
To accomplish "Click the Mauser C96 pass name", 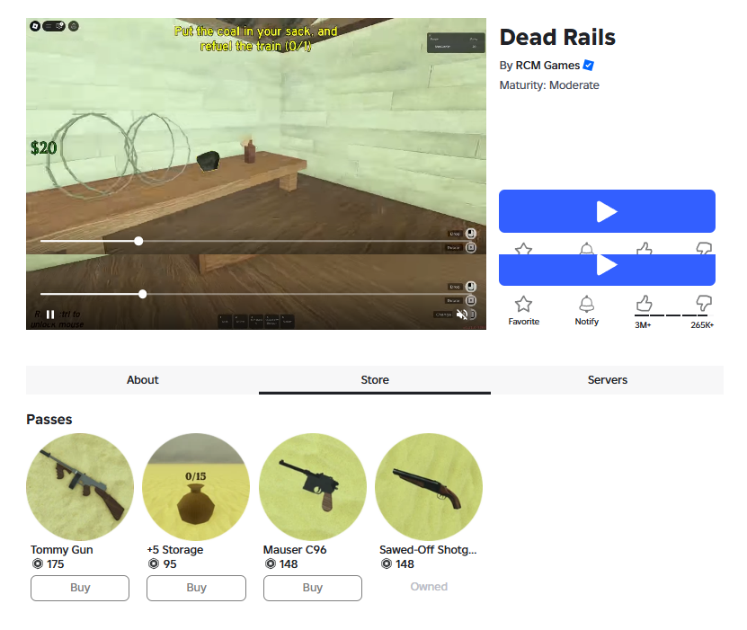I will click(x=295, y=549).
